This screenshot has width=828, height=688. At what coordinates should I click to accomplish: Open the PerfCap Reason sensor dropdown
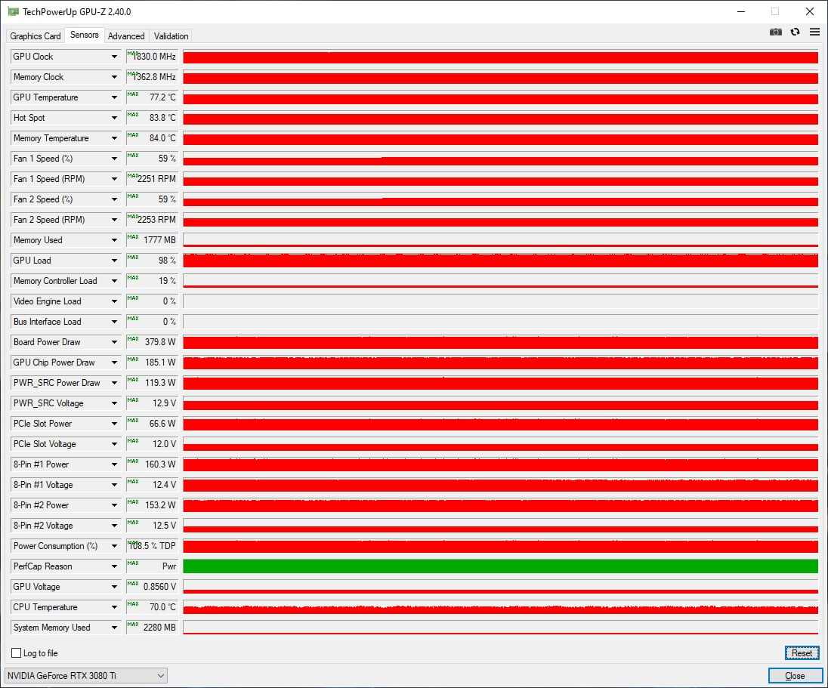coord(114,566)
